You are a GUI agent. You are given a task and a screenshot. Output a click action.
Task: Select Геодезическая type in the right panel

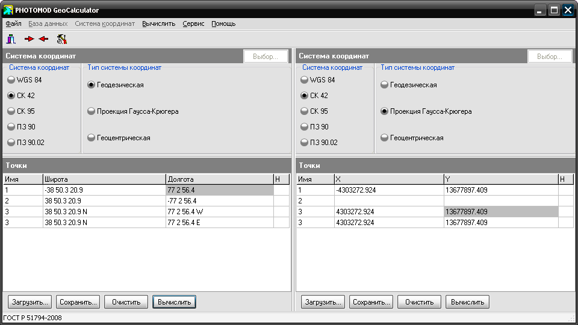coord(409,85)
